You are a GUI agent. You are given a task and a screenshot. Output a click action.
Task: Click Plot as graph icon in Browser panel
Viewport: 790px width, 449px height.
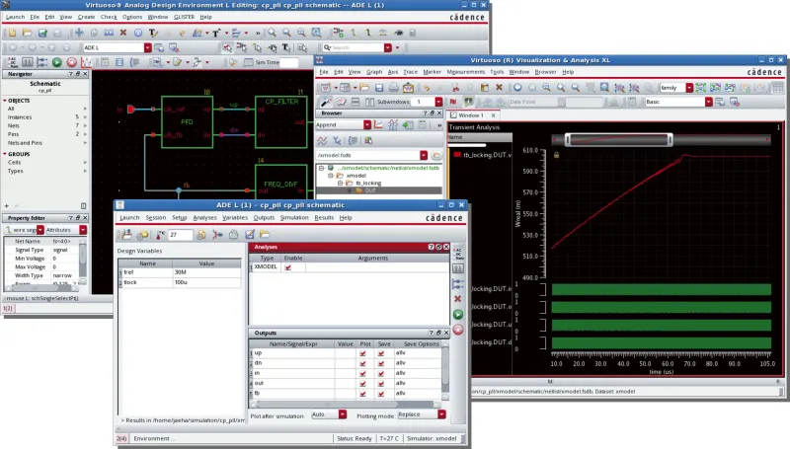[378, 124]
